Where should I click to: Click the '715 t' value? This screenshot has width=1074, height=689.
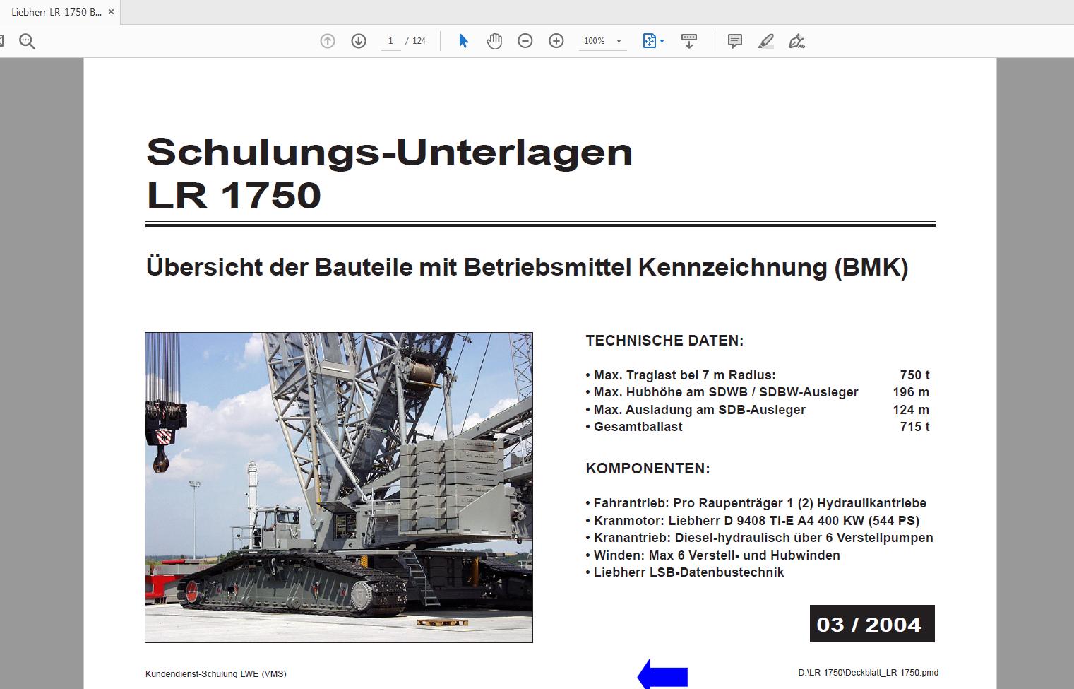914,427
